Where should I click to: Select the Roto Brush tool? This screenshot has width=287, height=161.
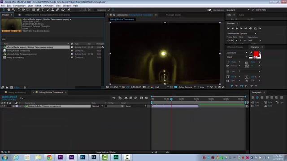pos(63,10)
